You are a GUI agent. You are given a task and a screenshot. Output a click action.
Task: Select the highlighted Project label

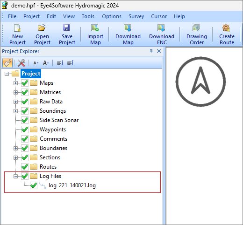[31, 74]
